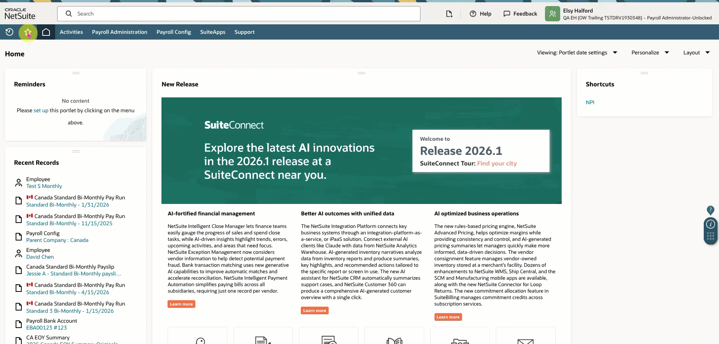Click the SuiteConnect release banner image

(361, 151)
